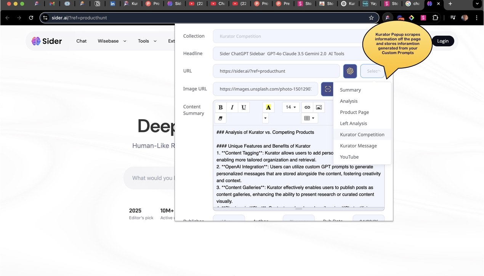Open the Kurator extension icon in toolbar
The width and height of the screenshot is (484, 276).
(x=388, y=18)
